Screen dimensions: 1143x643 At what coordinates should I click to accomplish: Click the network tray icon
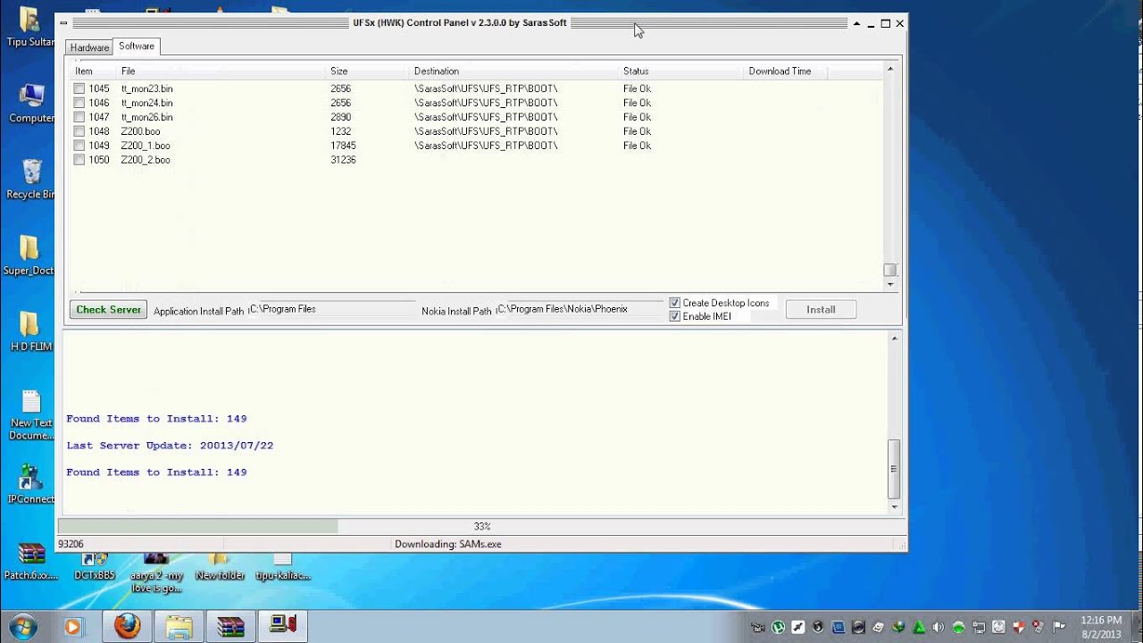[980, 627]
